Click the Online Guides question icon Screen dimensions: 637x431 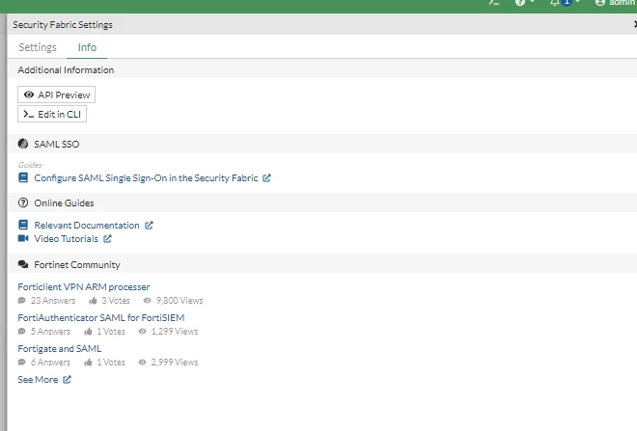point(23,202)
